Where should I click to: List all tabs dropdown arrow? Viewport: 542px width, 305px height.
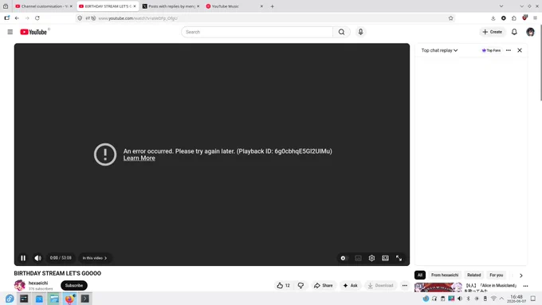501,6
